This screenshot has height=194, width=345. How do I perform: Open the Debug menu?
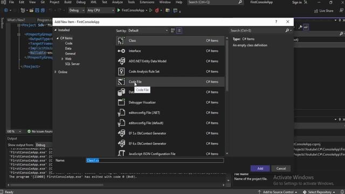click(x=81, y=2)
